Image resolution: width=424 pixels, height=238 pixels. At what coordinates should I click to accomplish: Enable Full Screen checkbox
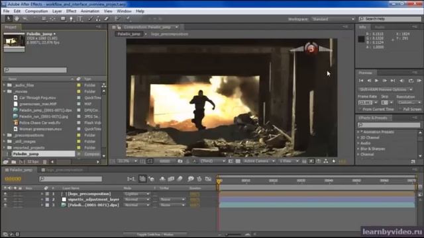[400, 109]
